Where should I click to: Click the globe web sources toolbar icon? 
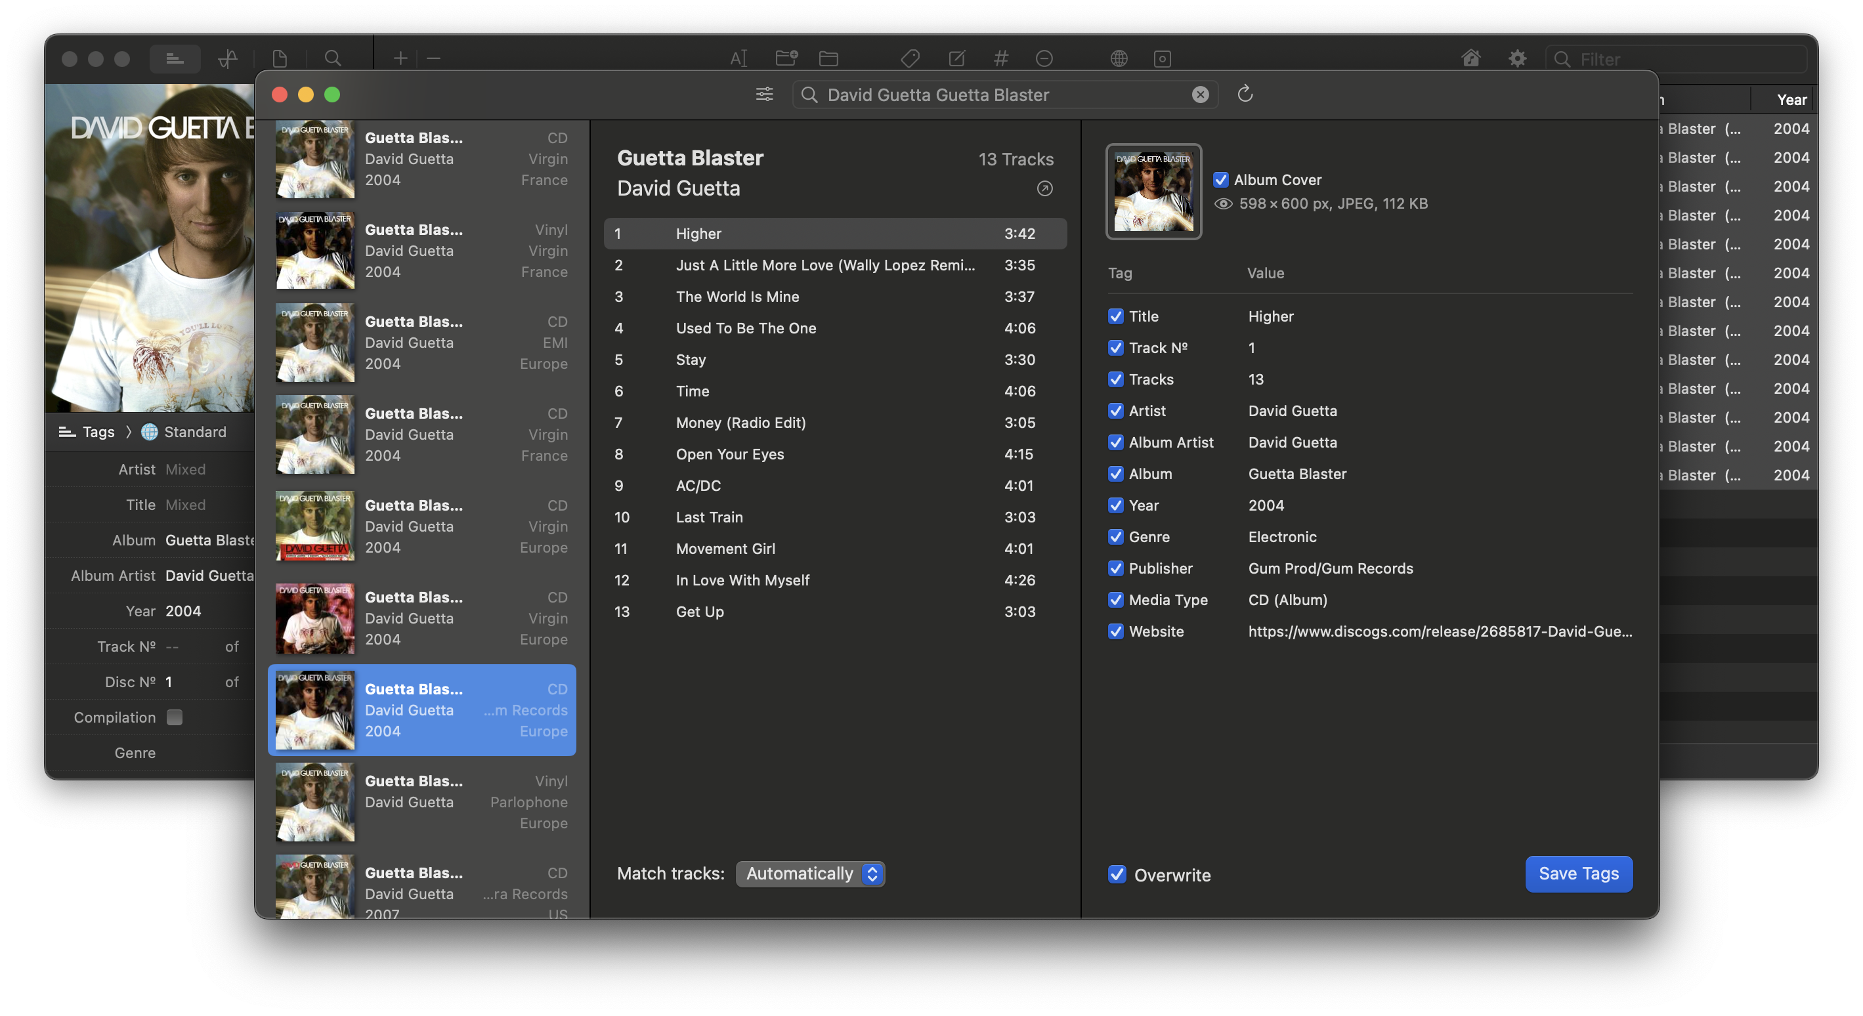(x=1119, y=58)
